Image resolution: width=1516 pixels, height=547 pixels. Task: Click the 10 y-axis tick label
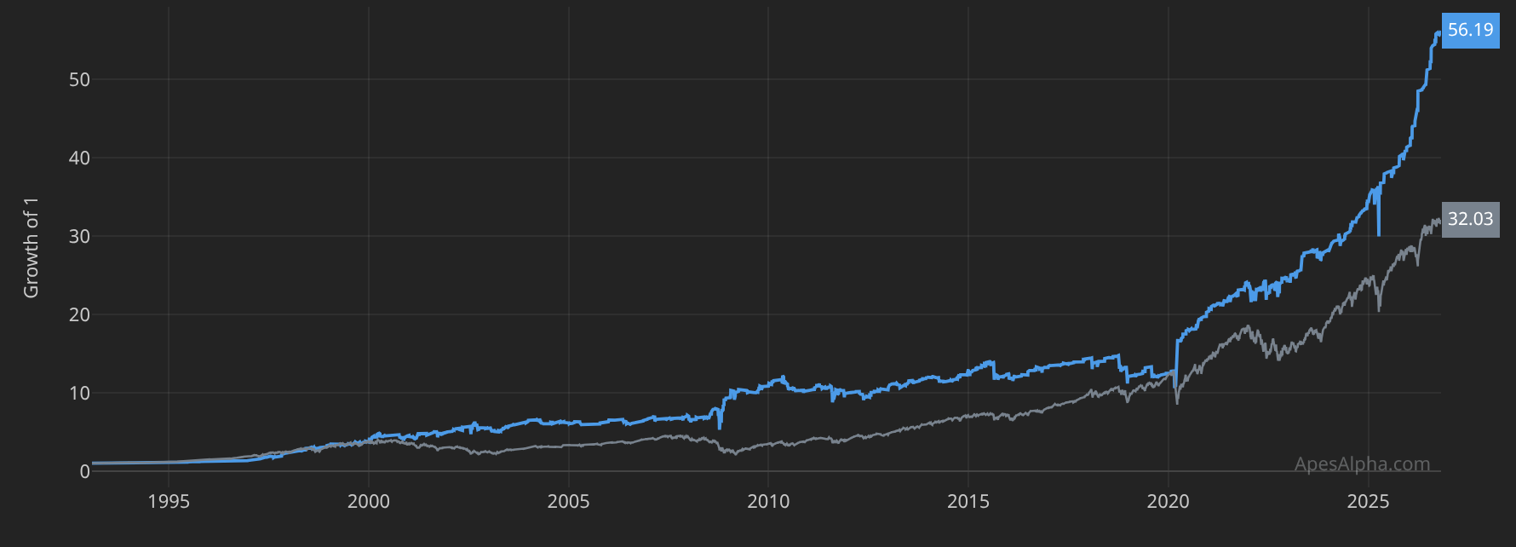point(79,394)
